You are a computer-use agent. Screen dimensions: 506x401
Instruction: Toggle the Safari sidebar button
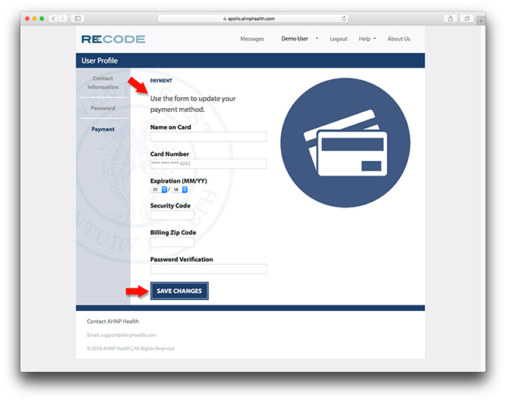[x=78, y=18]
